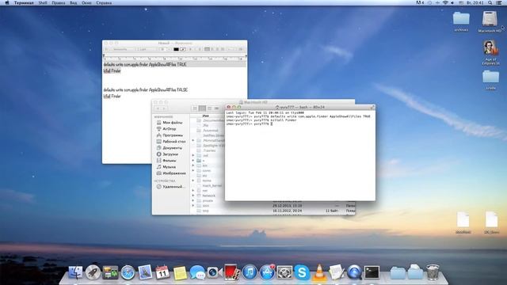Switch Finder to column view

[209, 108]
